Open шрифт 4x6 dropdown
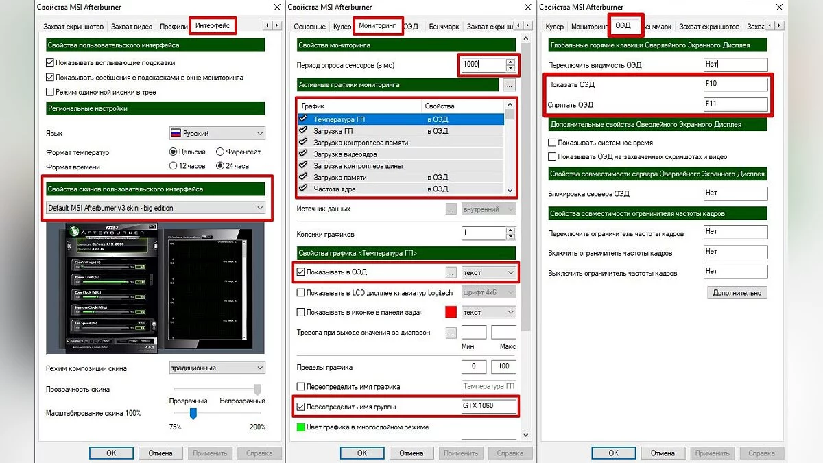The height and width of the screenshot is (463, 823). pos(488,292)
